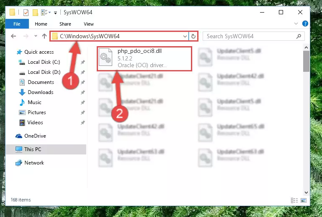This screenshot has width=322, height=217.
Task: Close the SysWOW64 window
Action: tap(300, 12)
